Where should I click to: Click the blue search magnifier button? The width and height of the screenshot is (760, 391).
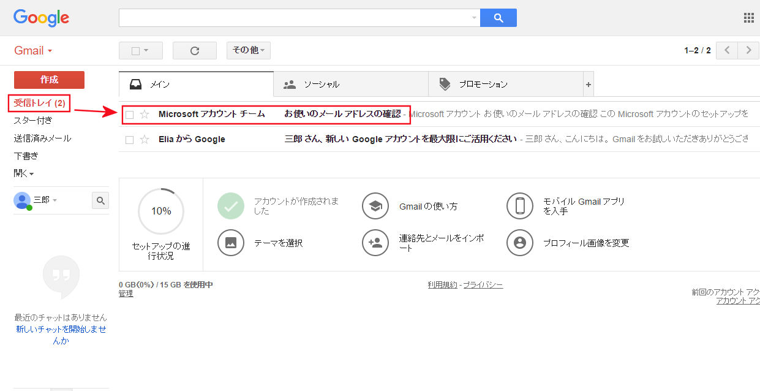[499, 18]
